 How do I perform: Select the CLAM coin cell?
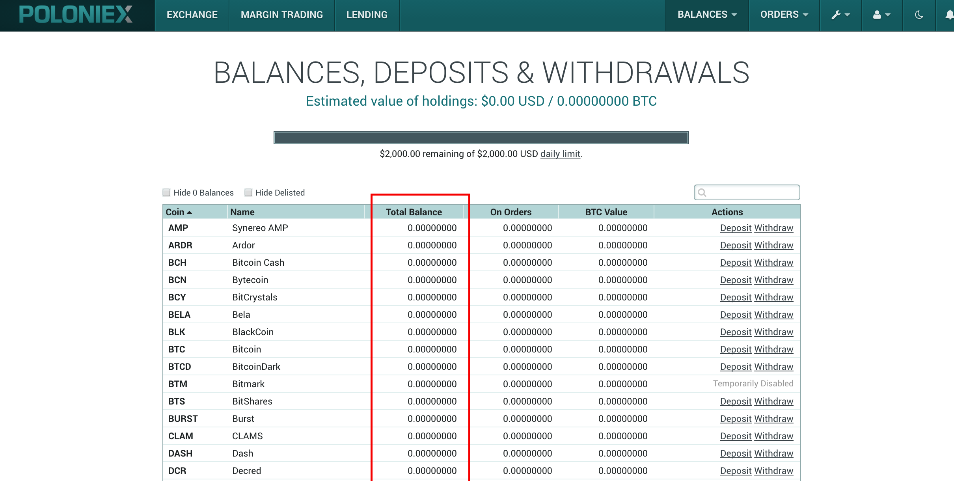[181, 436]
